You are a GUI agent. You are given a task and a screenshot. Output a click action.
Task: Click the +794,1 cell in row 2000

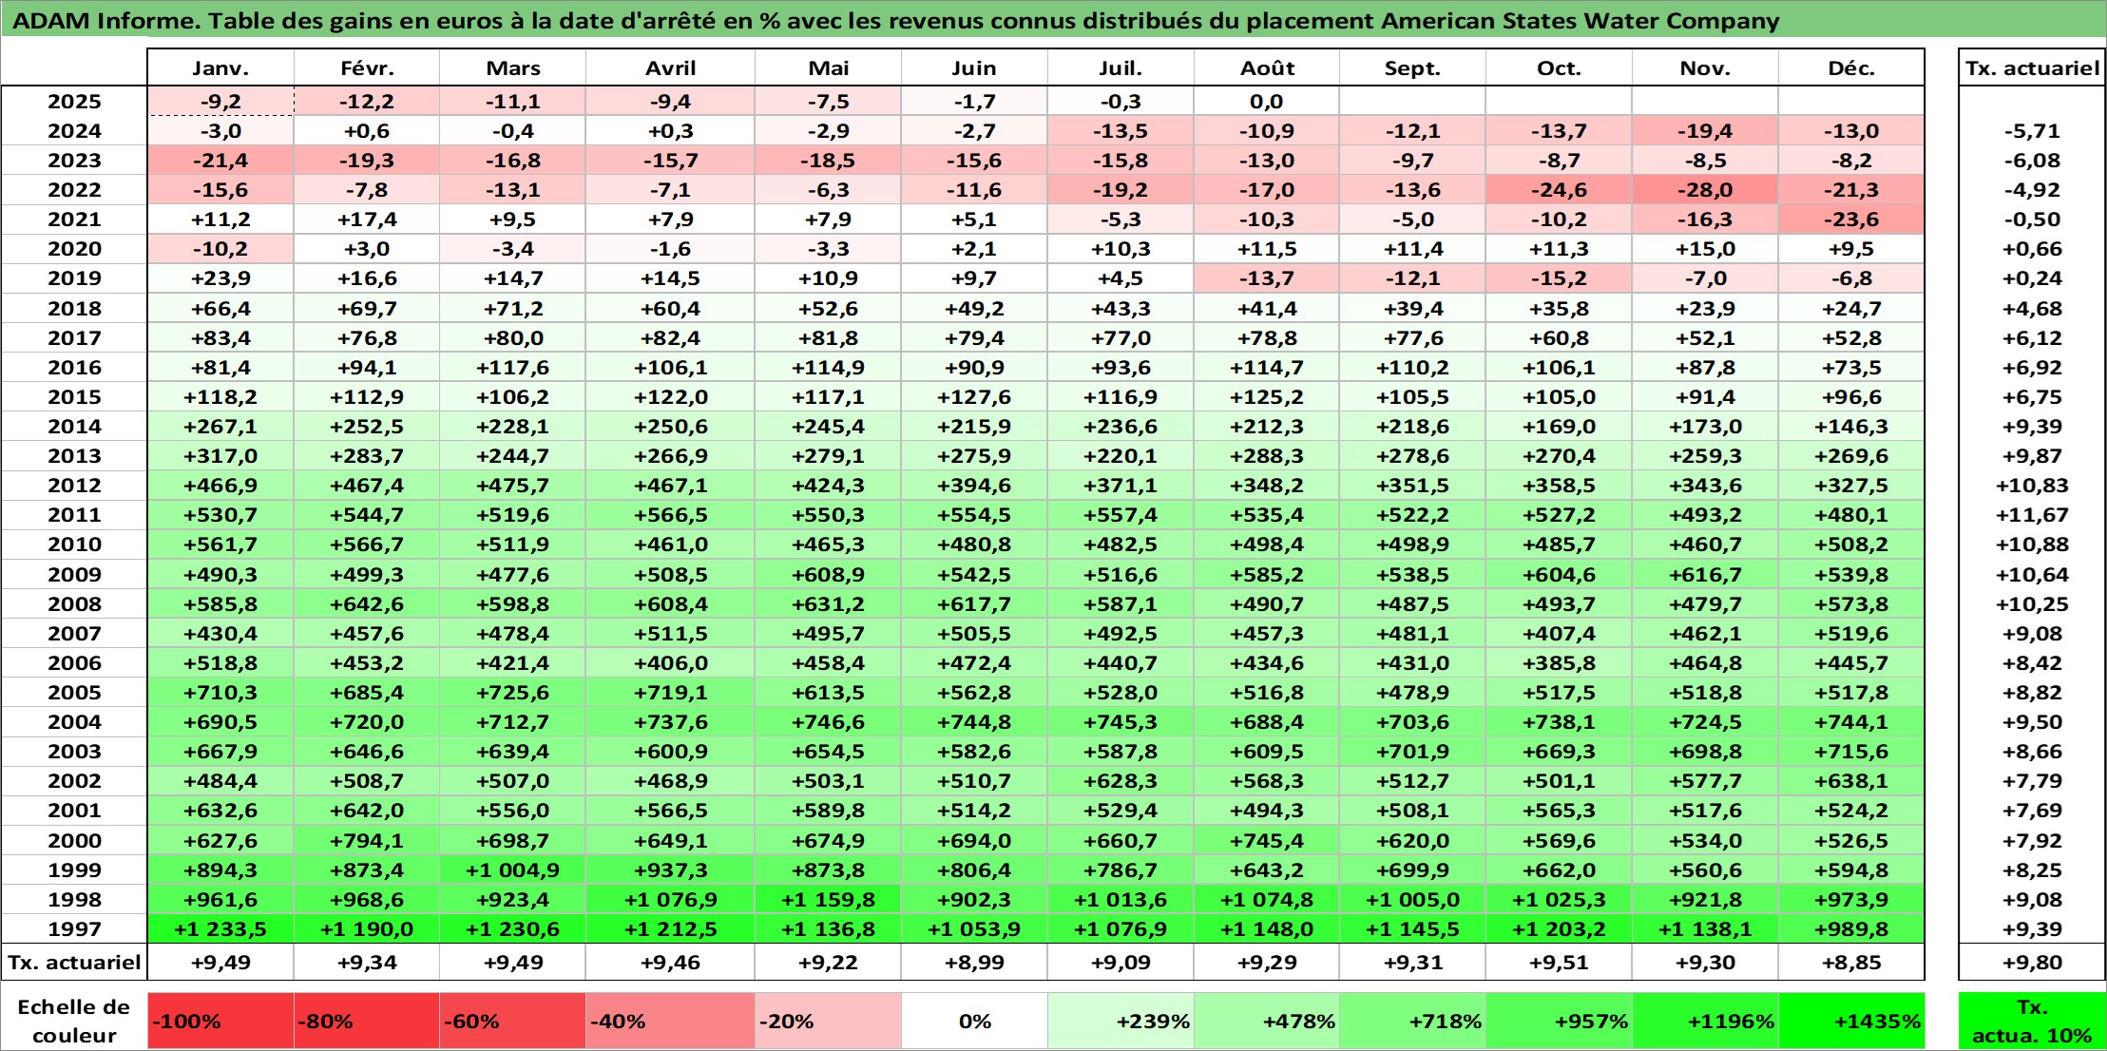[x=367, y=841]
